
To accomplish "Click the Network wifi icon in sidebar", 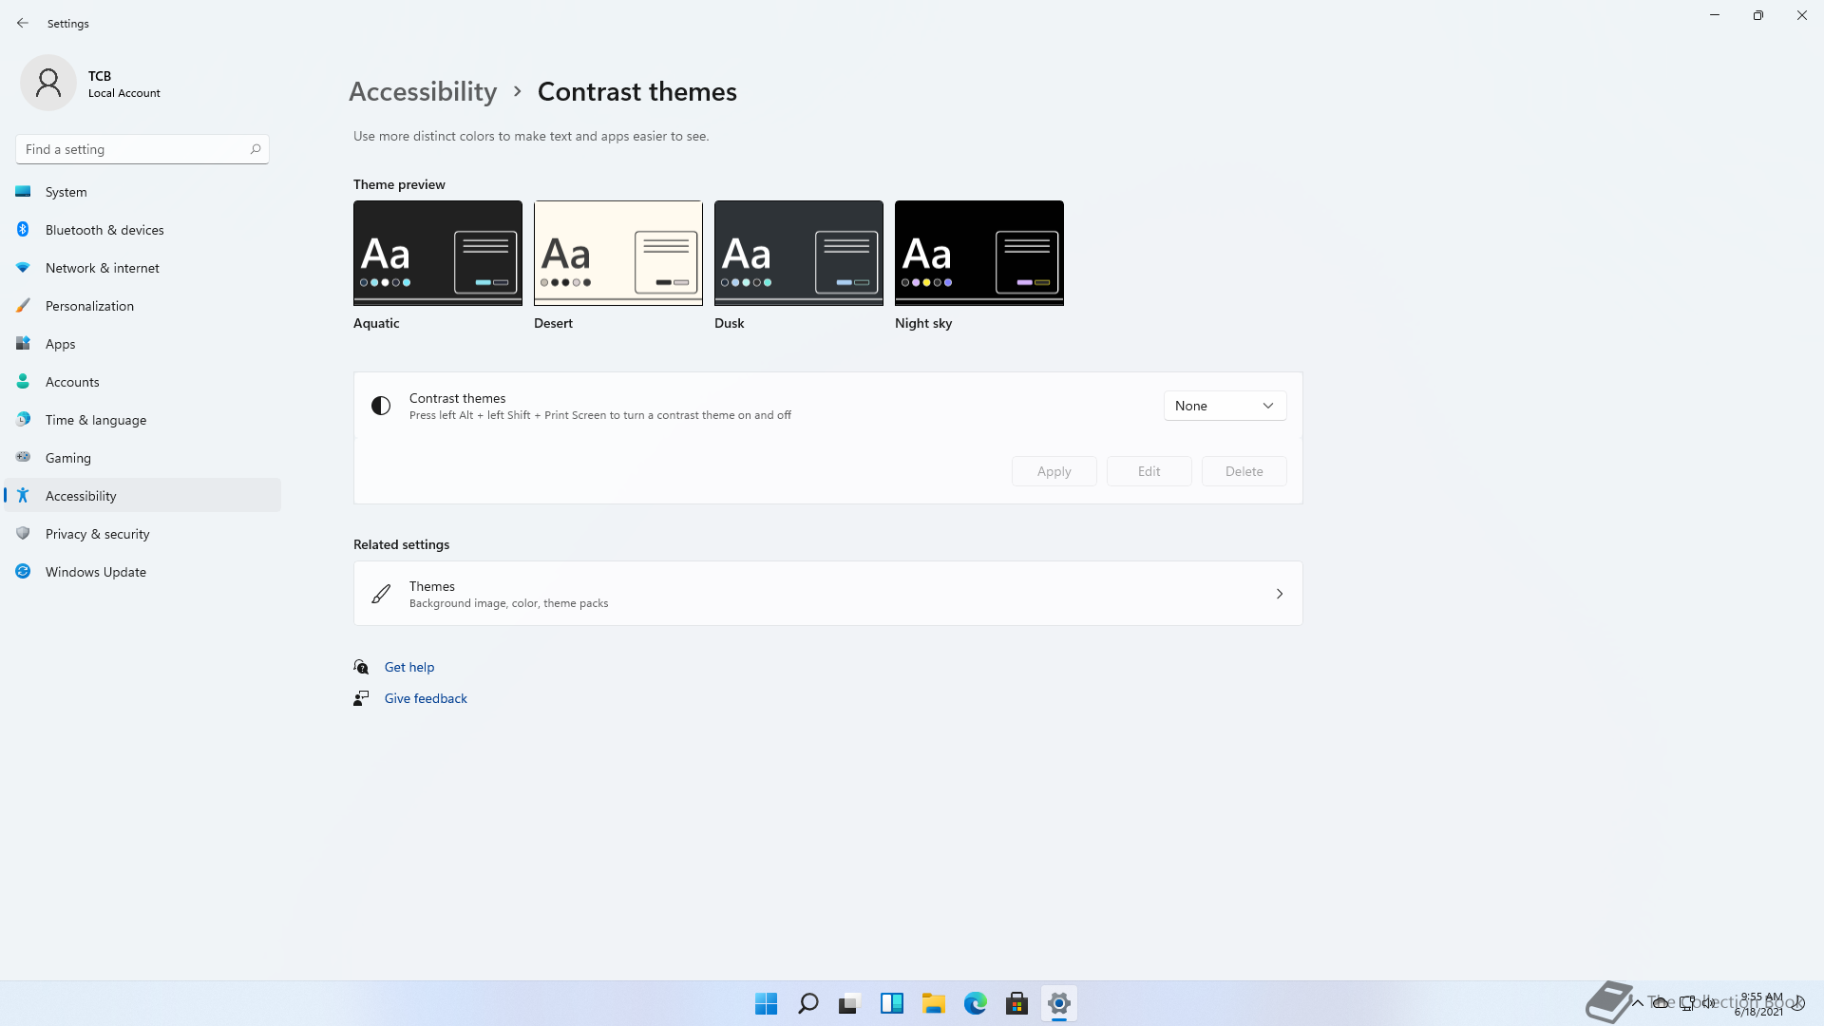I will pos(23,268).
